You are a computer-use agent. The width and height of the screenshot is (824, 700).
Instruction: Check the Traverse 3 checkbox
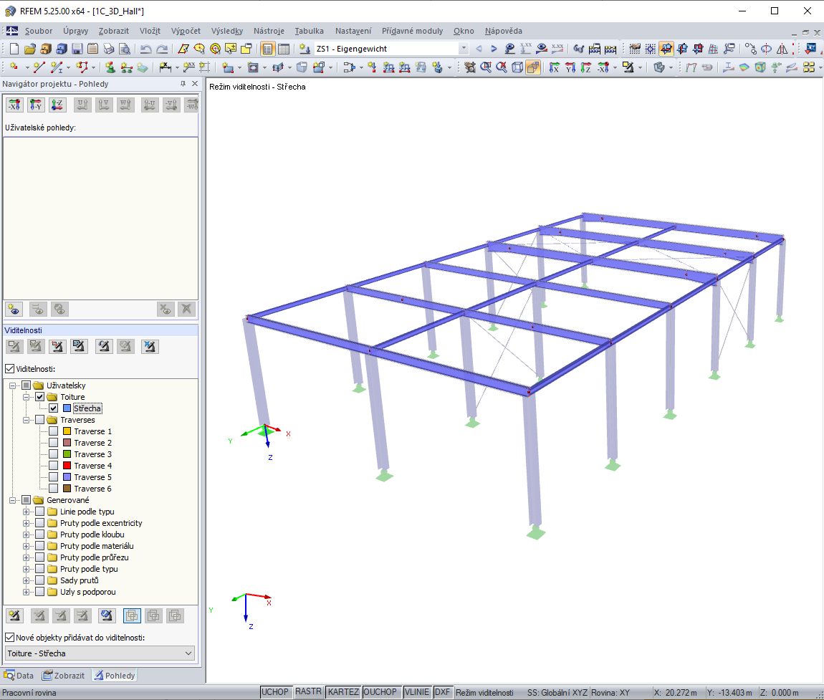[x=54, y=454]
